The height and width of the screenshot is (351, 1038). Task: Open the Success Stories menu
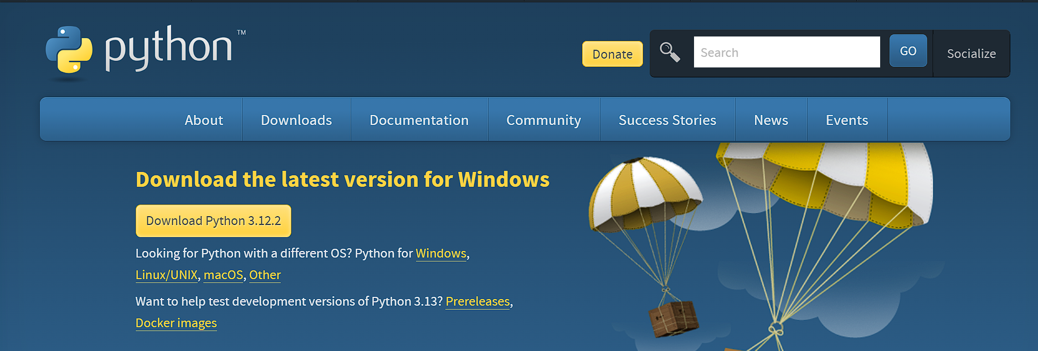coord(667,120)
